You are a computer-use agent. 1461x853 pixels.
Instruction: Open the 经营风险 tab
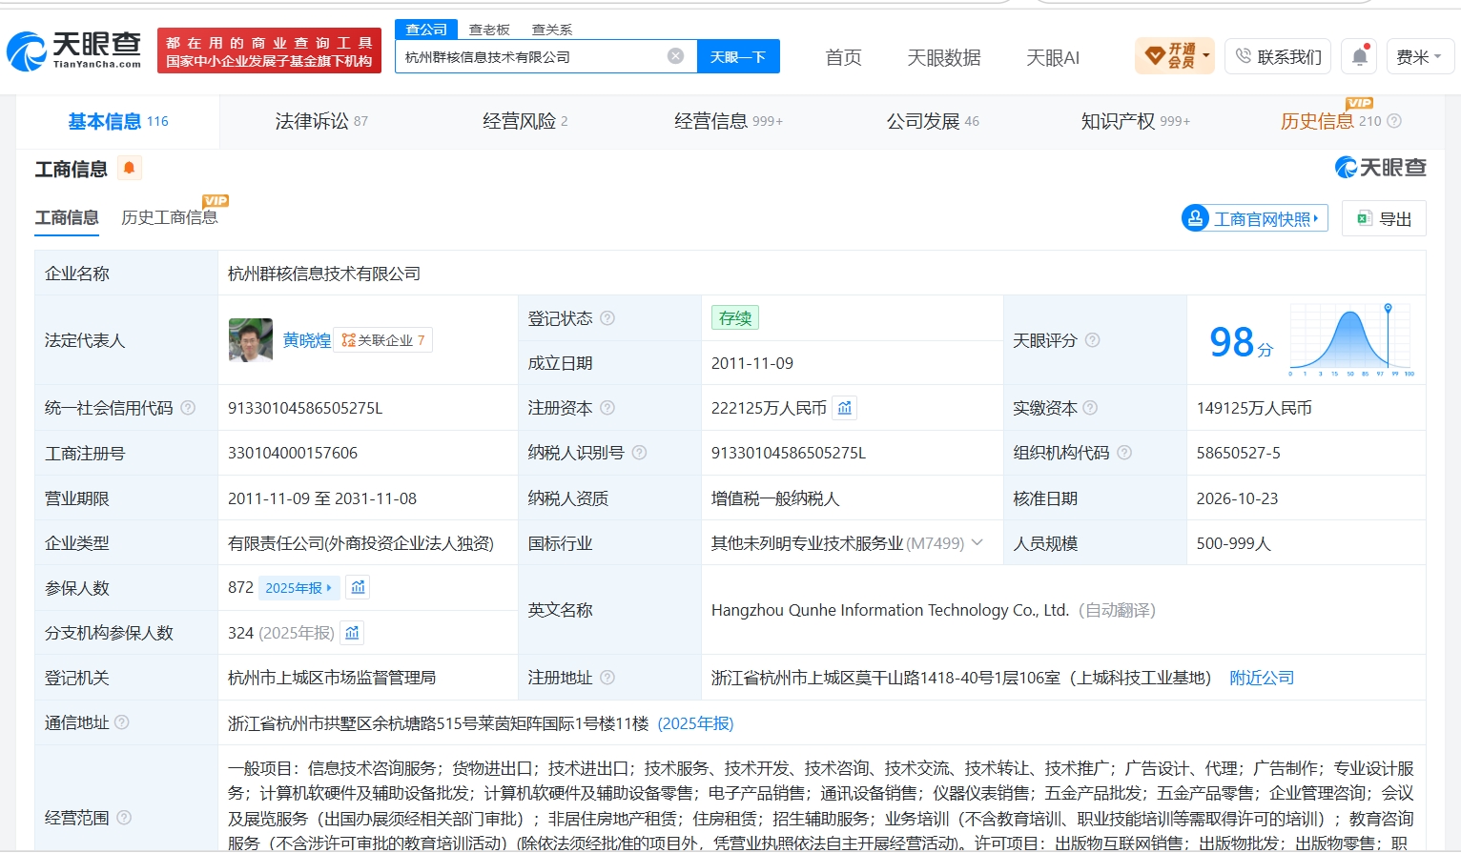click(525, 121)
